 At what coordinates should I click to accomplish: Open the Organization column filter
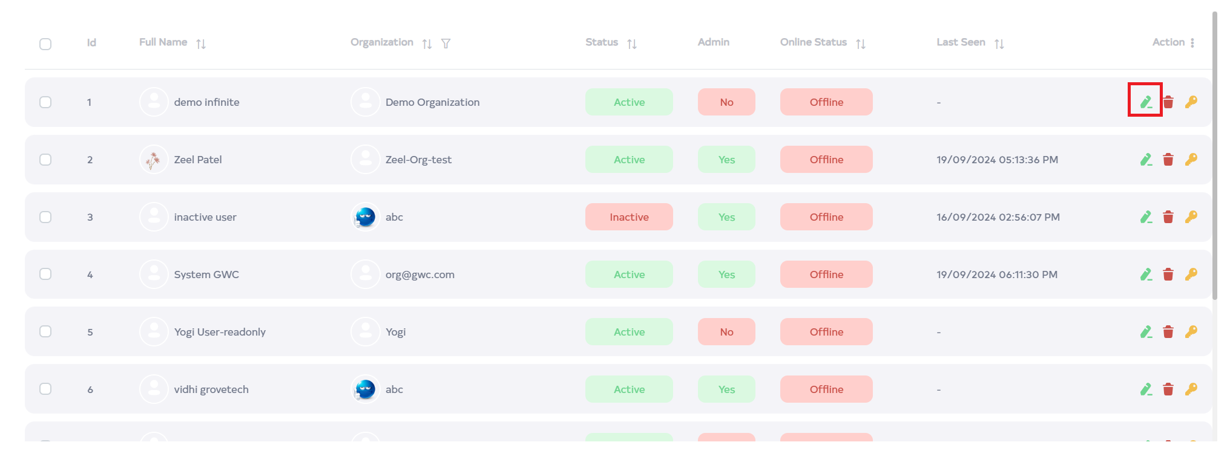pos(446,44)
